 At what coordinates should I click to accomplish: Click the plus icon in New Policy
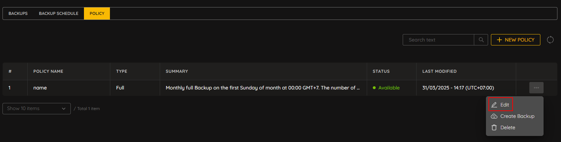coord(499,40)
